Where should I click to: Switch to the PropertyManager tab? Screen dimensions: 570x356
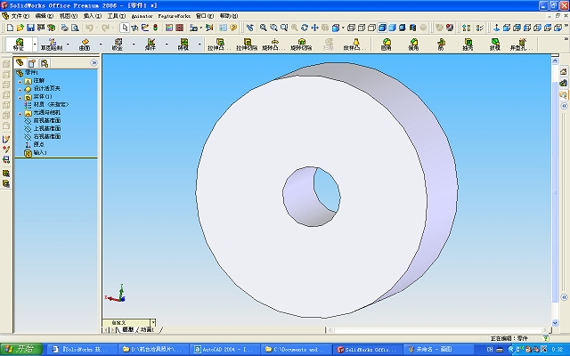click(32, 63)
